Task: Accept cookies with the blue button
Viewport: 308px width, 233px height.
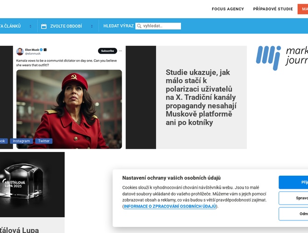Action: pyautogui.click(x=293, y=182)
